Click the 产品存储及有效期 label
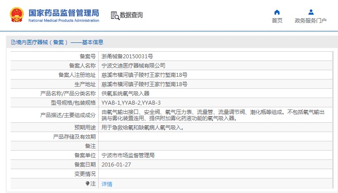The image size is (338, 193). [74, 137]
